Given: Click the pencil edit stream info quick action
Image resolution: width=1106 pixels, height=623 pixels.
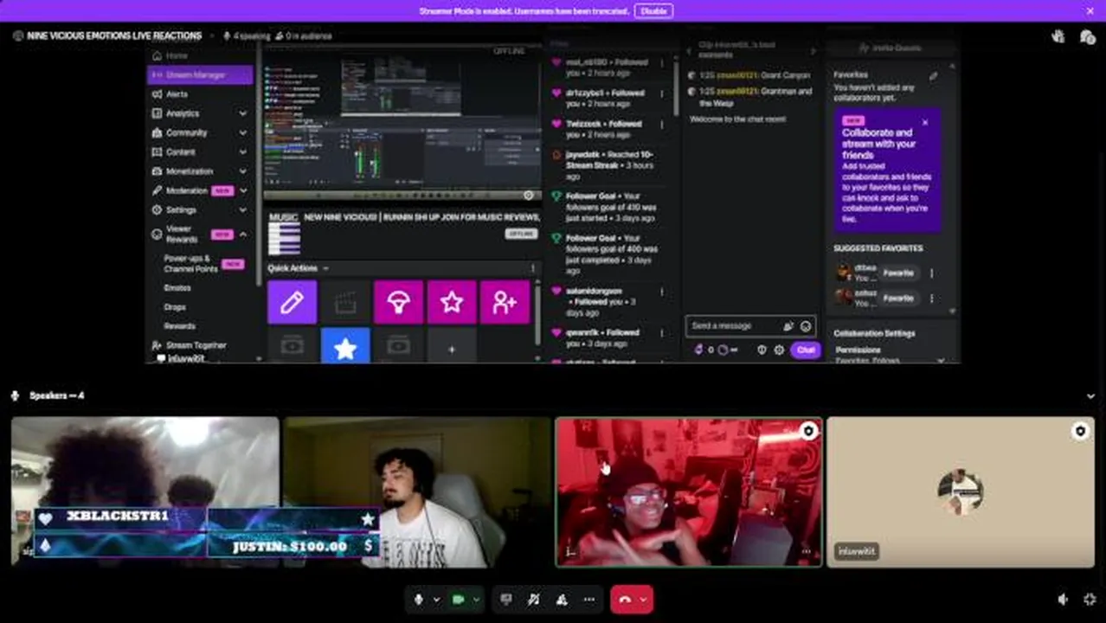Looking at the screenshot, I should 293,303.
